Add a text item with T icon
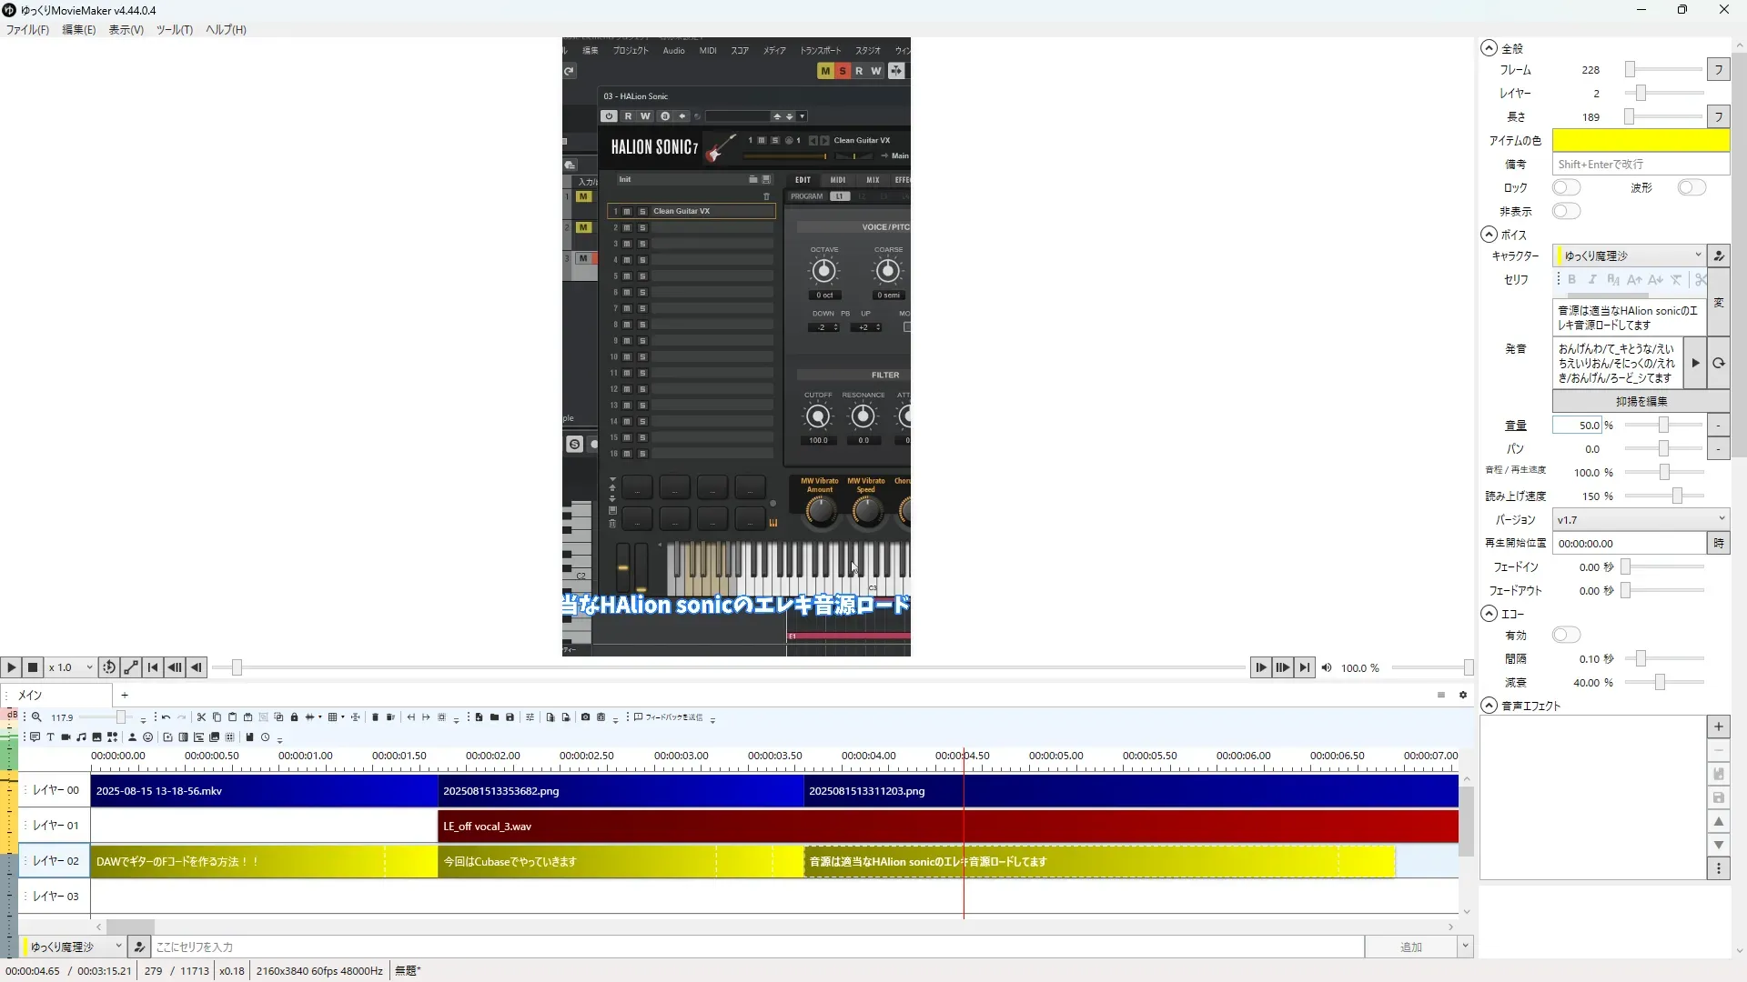 click(50, 737)
